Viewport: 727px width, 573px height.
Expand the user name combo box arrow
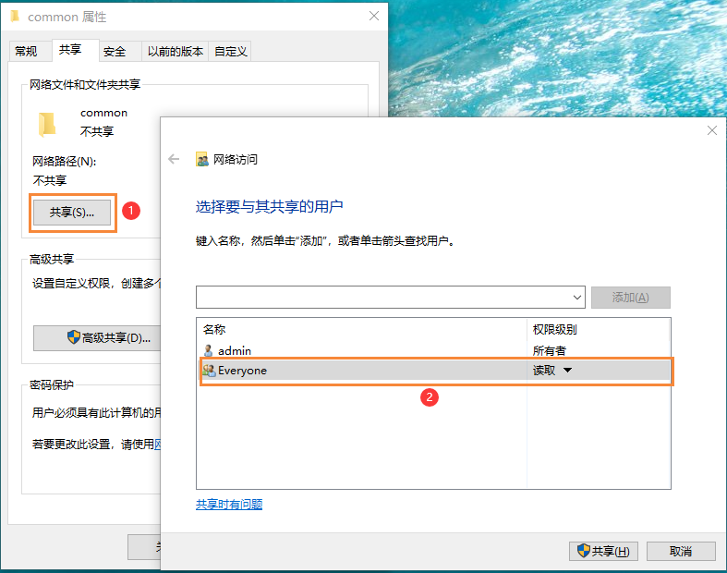[x=577, y=298]
